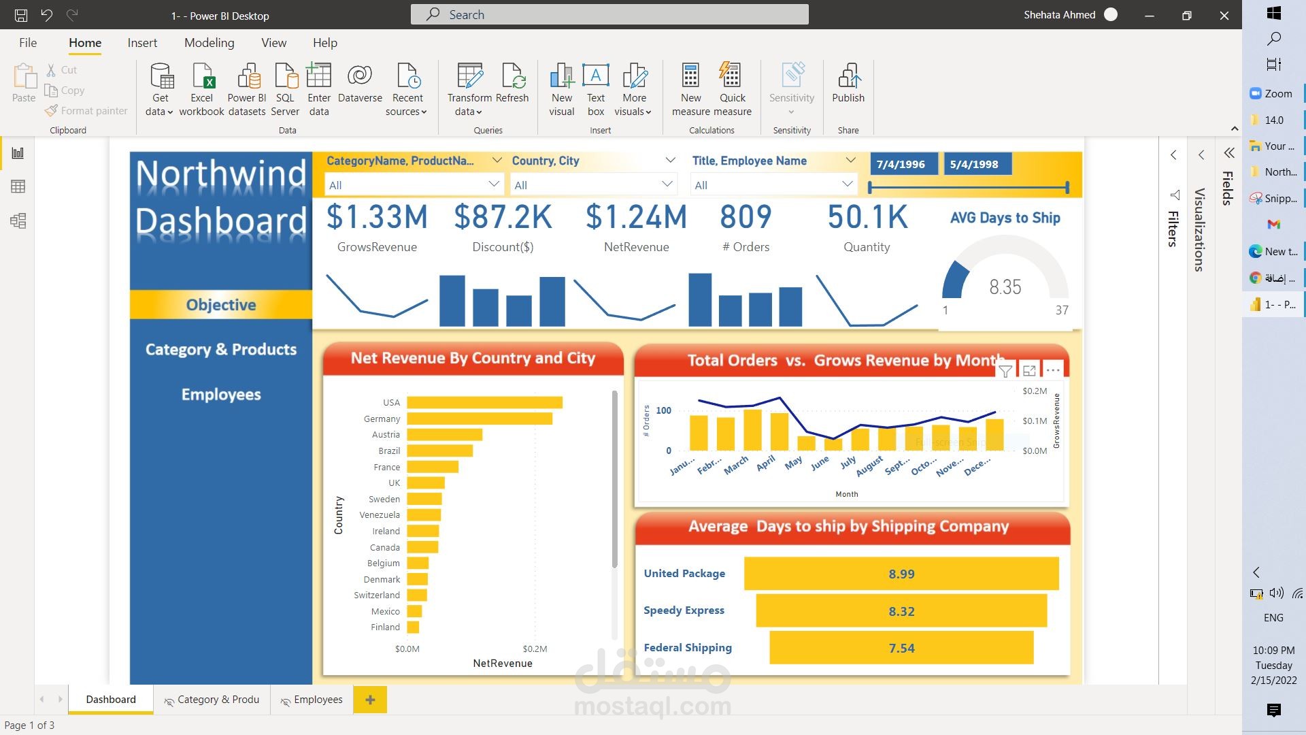The height and width of the screenshot is (735, 1306).
Task: Open the Modeling ribbon tab
Action: pos(209,43)
